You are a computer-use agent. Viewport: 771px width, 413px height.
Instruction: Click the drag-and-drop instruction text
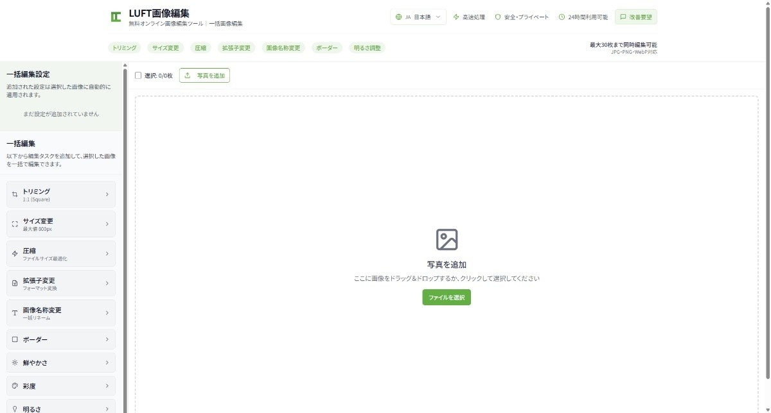pos(447,279)
